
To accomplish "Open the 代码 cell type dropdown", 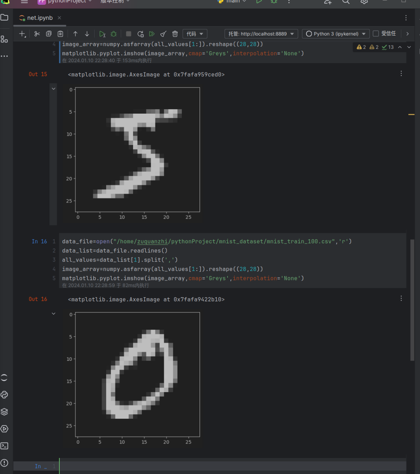I will [x=195, y=34].
